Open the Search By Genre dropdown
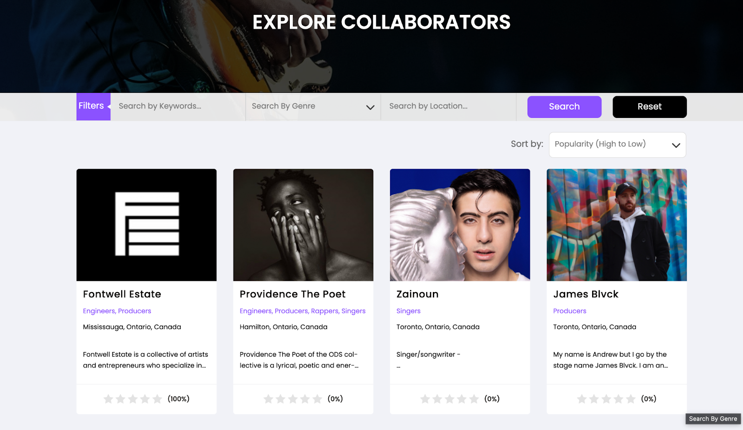743x430 pixels. coord(313,106)
